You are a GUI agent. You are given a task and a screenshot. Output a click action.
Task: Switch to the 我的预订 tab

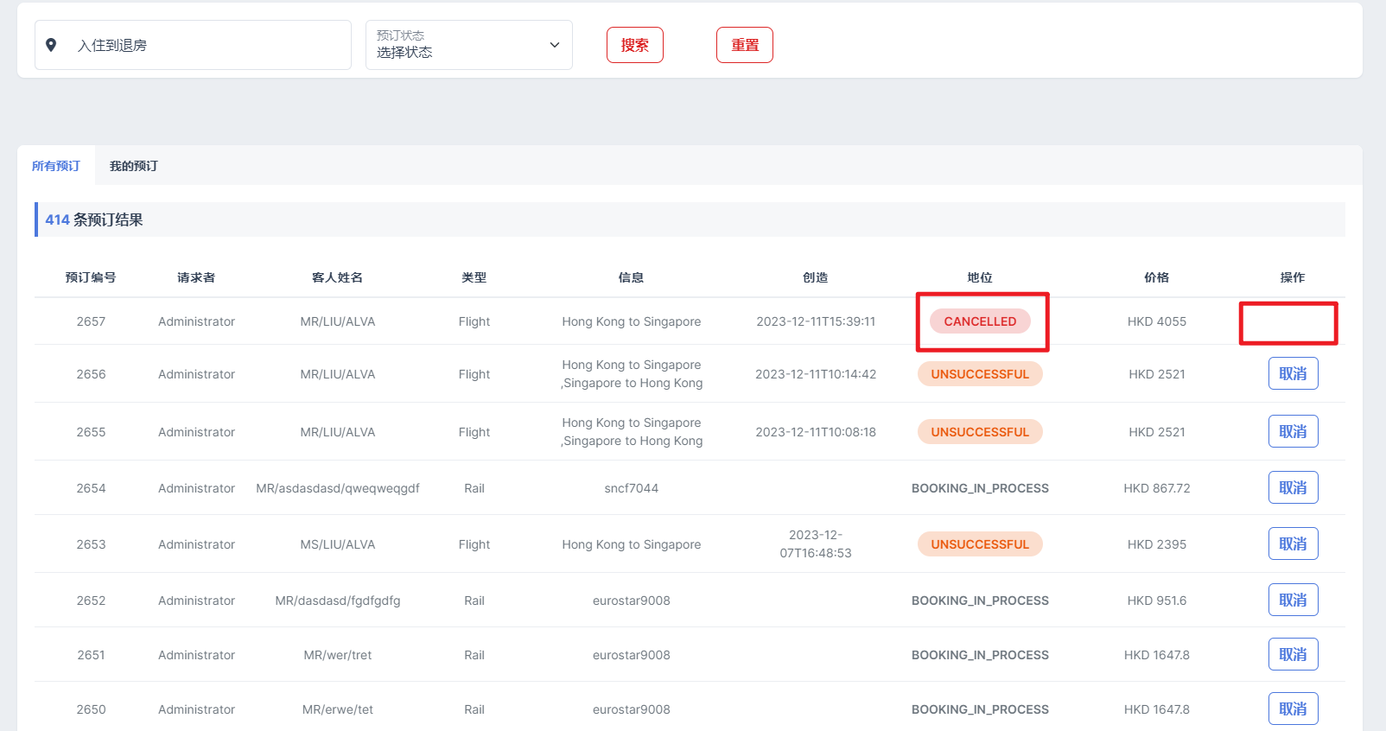click(134, 166)
